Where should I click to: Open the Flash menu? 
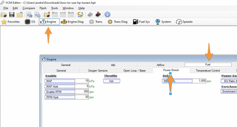click(43, 8)
